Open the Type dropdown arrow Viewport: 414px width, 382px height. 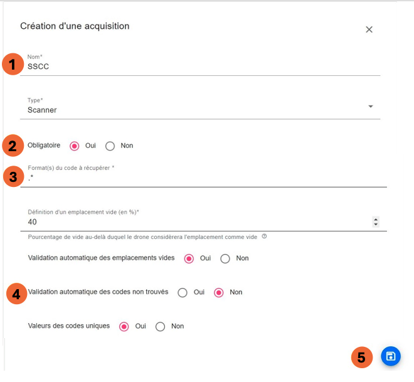click(x=371, y=107)
